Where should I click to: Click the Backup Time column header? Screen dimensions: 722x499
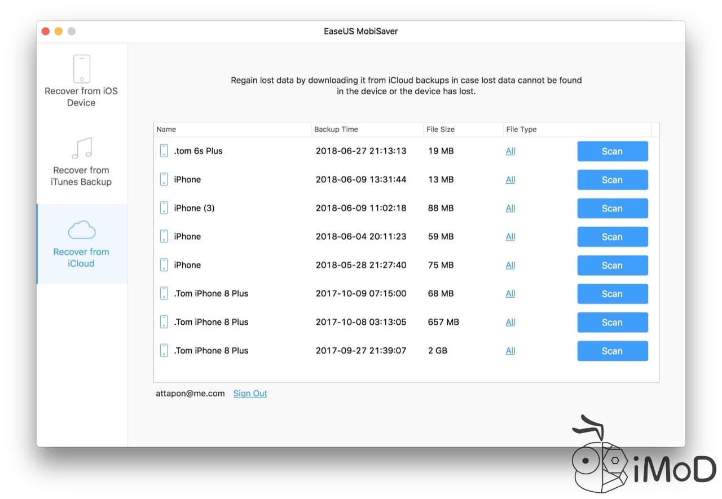coord(336,129)
